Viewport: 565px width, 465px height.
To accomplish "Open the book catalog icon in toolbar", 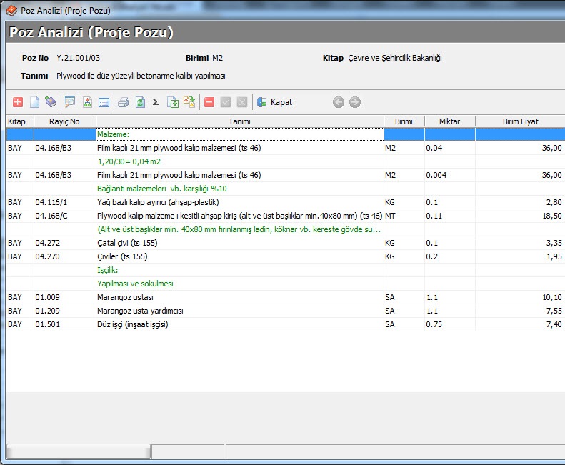I will tap(51, 102).
